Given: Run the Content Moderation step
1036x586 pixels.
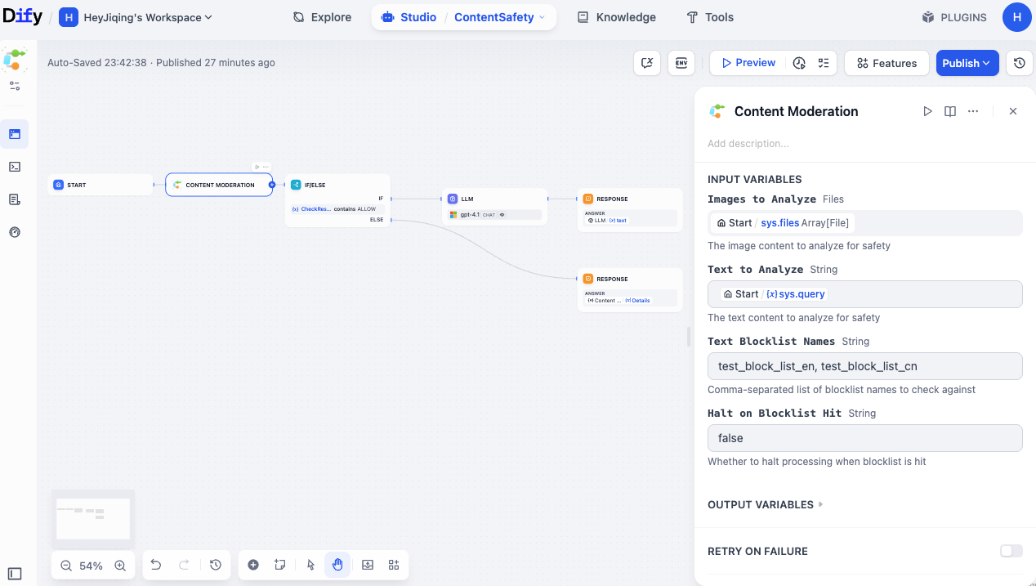Looking at the screenshot, I should pyautogui.click(x=927, y=111).
